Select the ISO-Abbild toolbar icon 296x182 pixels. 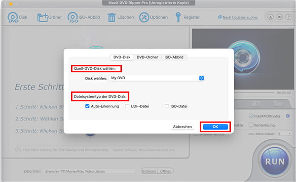pyautogui.click(x=73, y=17)
